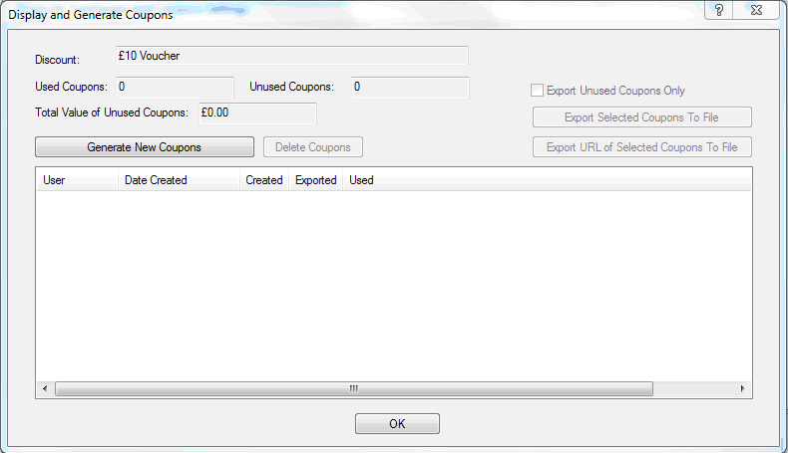Select the Created column header
This screenshot has width=788, height=453.
pos(264,180)
